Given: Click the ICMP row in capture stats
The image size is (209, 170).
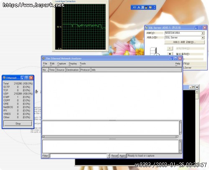Looking at the screenshot, I should [x=18, y=97].
